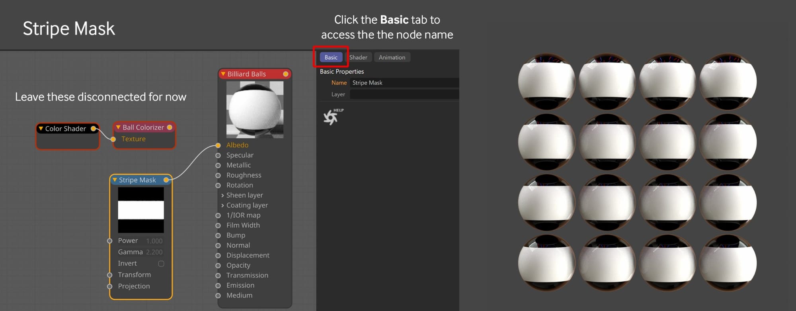Click the Albedo input port

coord(218,145)
